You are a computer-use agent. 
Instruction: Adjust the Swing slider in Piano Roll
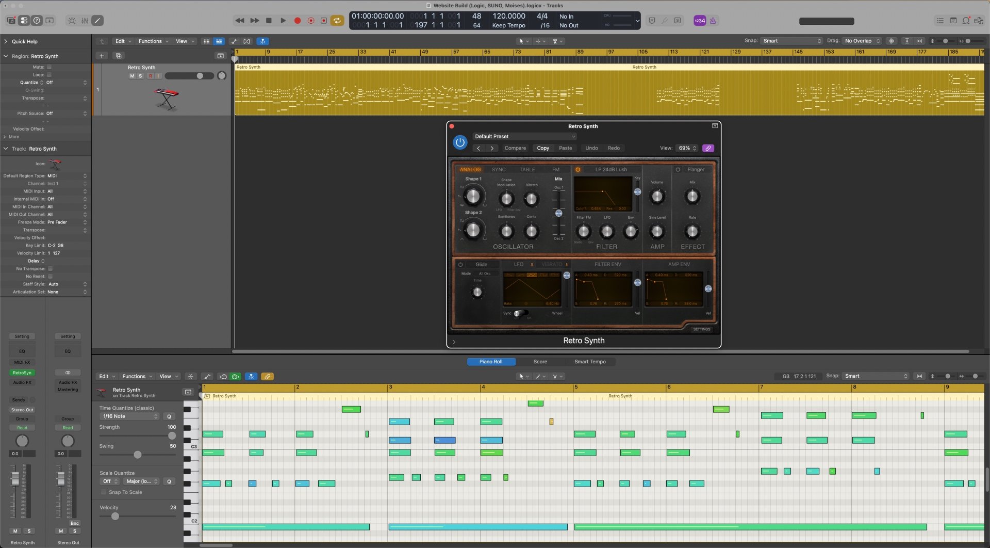coord(138,455)
